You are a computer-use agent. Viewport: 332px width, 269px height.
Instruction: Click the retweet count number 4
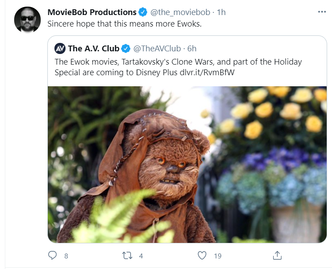click(x=141, y=256)
